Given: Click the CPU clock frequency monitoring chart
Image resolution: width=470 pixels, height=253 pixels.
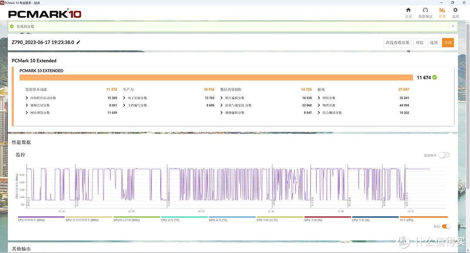Looking at the screenshot, I should click(x=235, y=186).
